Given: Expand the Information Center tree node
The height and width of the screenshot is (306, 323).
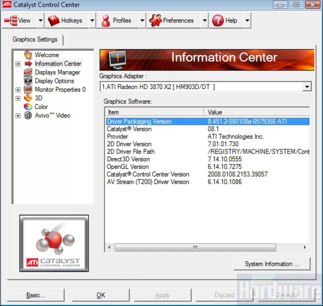Looking at the screenshot, I should (x=18, y=64).
